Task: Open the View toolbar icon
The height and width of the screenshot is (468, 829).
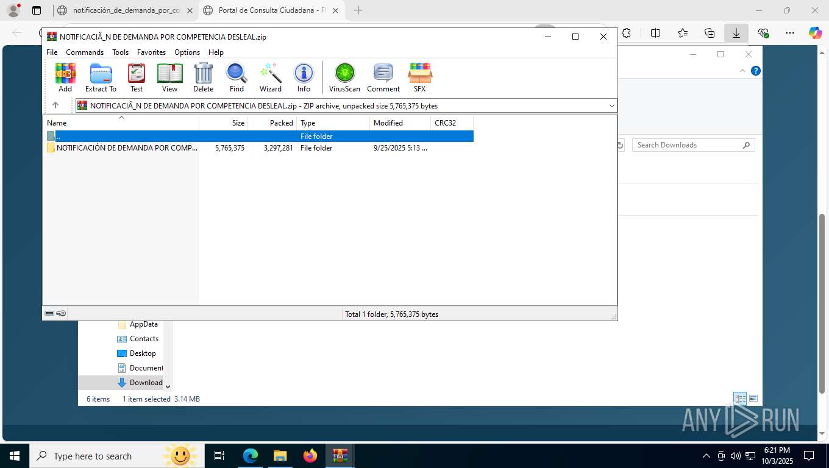Action: [x=170, y=77]
